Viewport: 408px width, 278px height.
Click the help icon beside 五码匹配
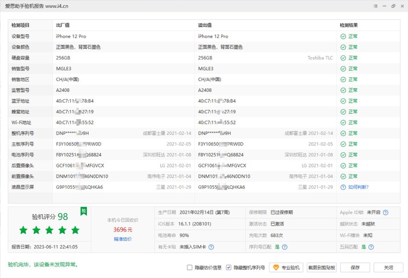pos(371,247)
